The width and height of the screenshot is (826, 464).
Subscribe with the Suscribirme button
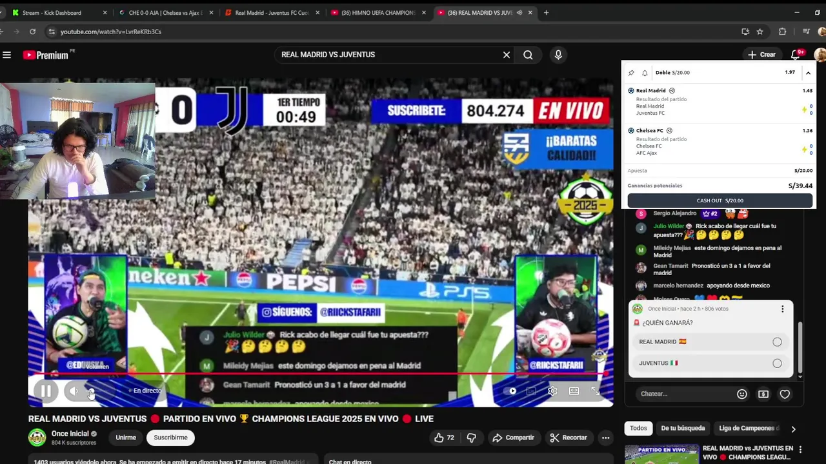[x=170, y=438]
